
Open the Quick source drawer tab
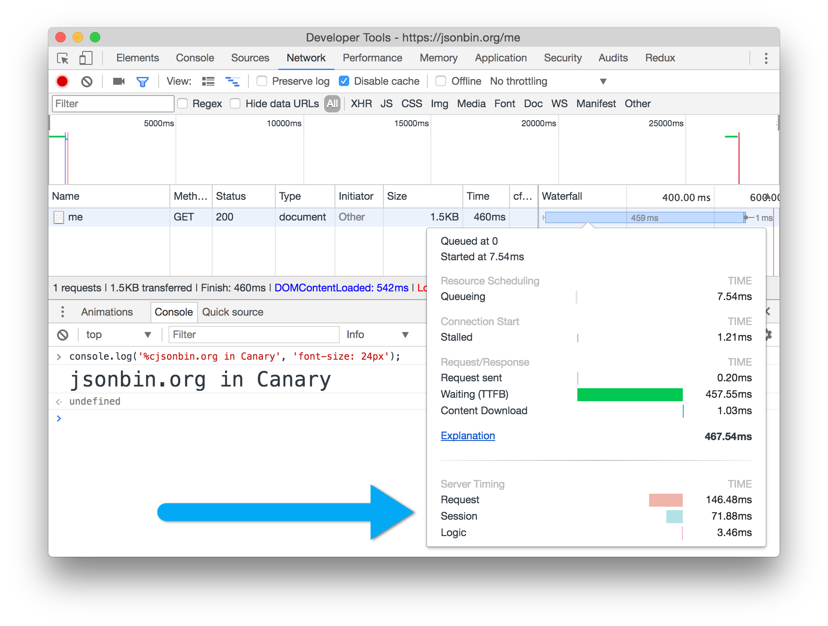[232, 312]
